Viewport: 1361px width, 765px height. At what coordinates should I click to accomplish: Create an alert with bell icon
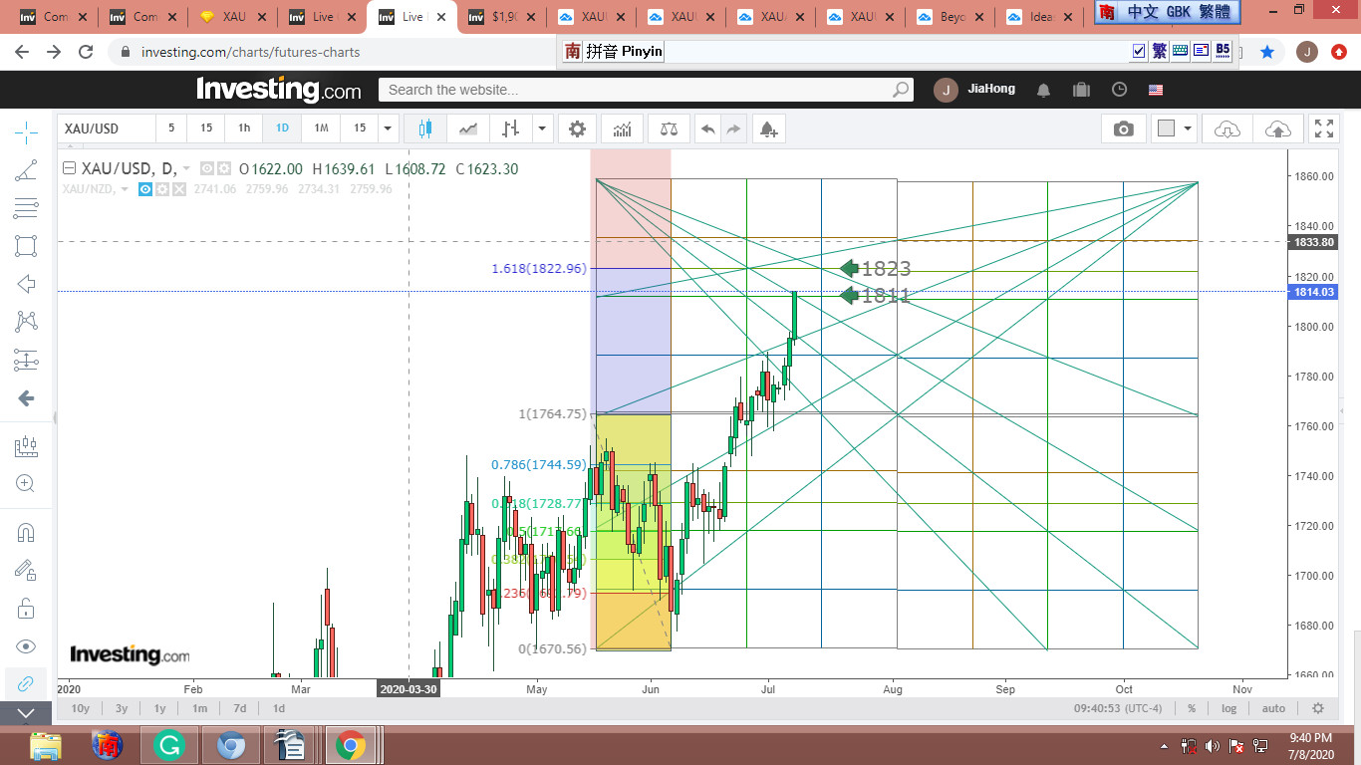(767, 128)
